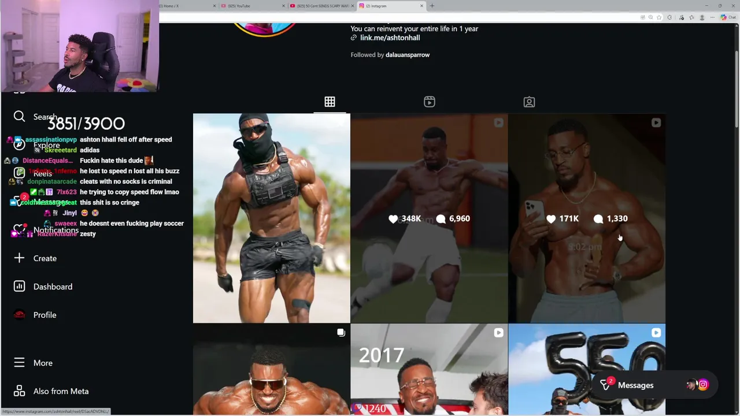Click chat message 'zesty'
The width and height of the screenshot is (740, 416).
tap(88, 234)
